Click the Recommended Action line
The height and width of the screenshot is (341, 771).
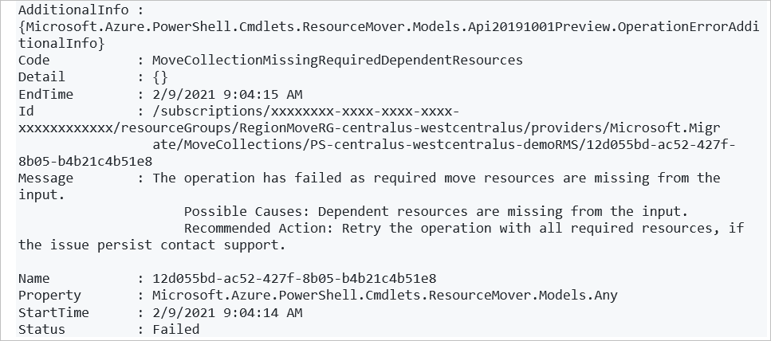pos(464,229)
